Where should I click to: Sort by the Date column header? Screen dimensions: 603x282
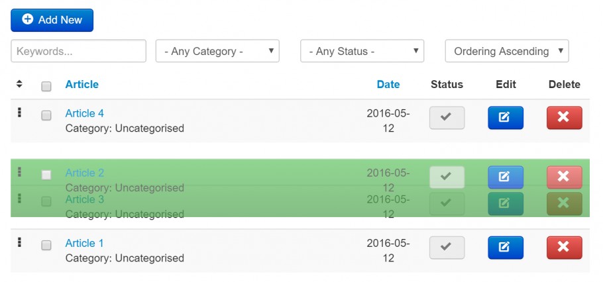pyautogui.click(x=388, y=84)
